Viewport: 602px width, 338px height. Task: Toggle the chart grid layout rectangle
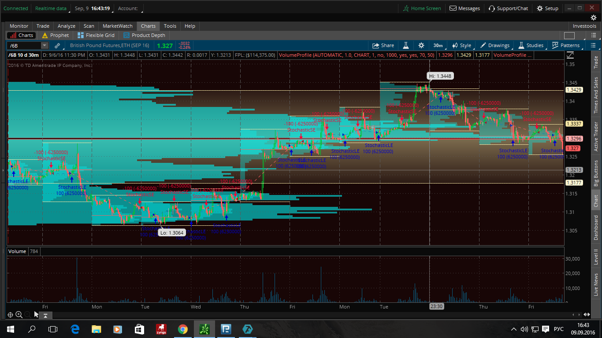coord(569,36)
